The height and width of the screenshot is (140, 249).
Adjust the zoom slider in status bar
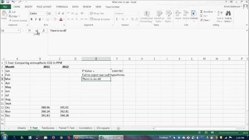228,133
